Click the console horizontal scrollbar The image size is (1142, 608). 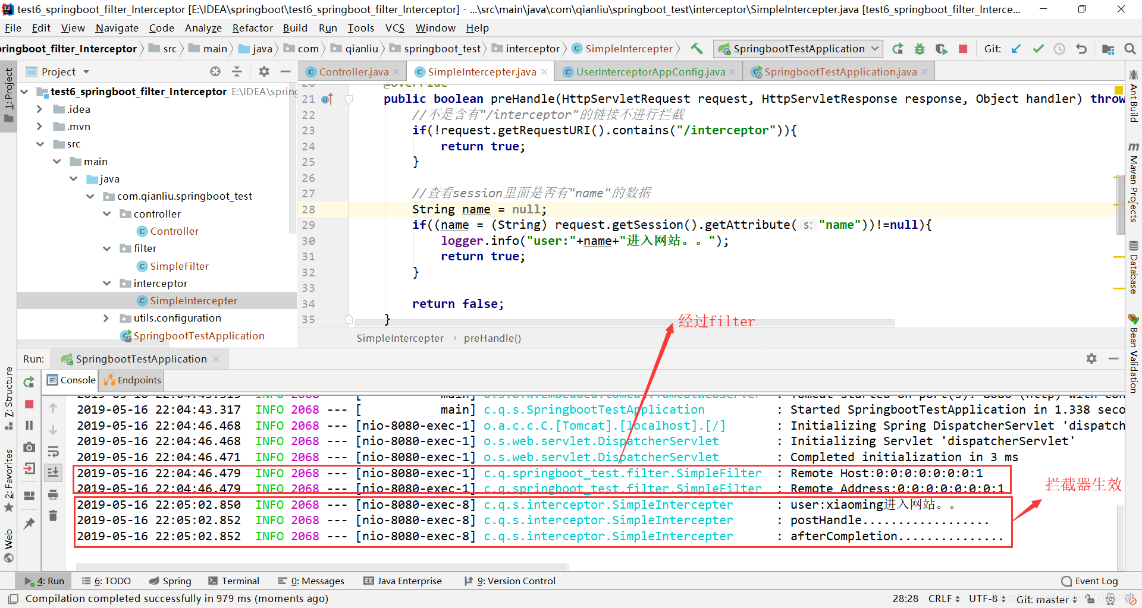coord(322,566)
